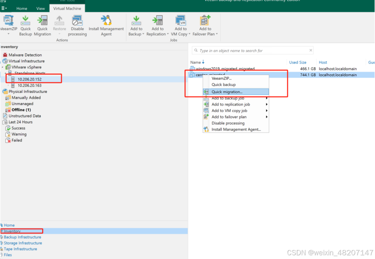Image resolution: width=375 pixels, height=259 pixels.
Task: Sort by the Used Size column header
Action: click(297, 62)
